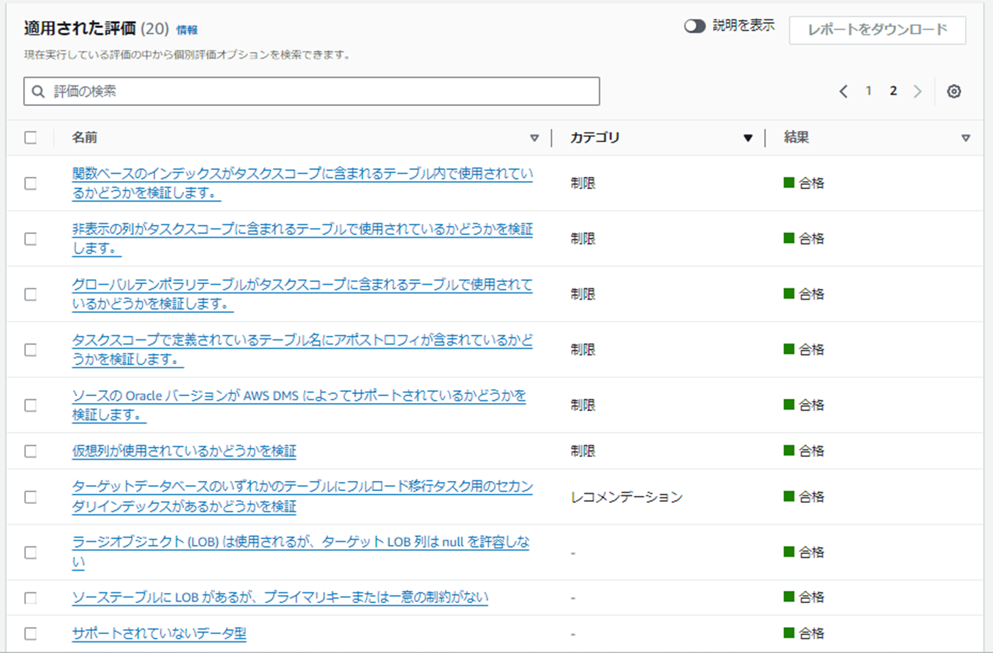Select page 1 in the pagination
This screenshot has height=653, width=993.
coord(868,91)
